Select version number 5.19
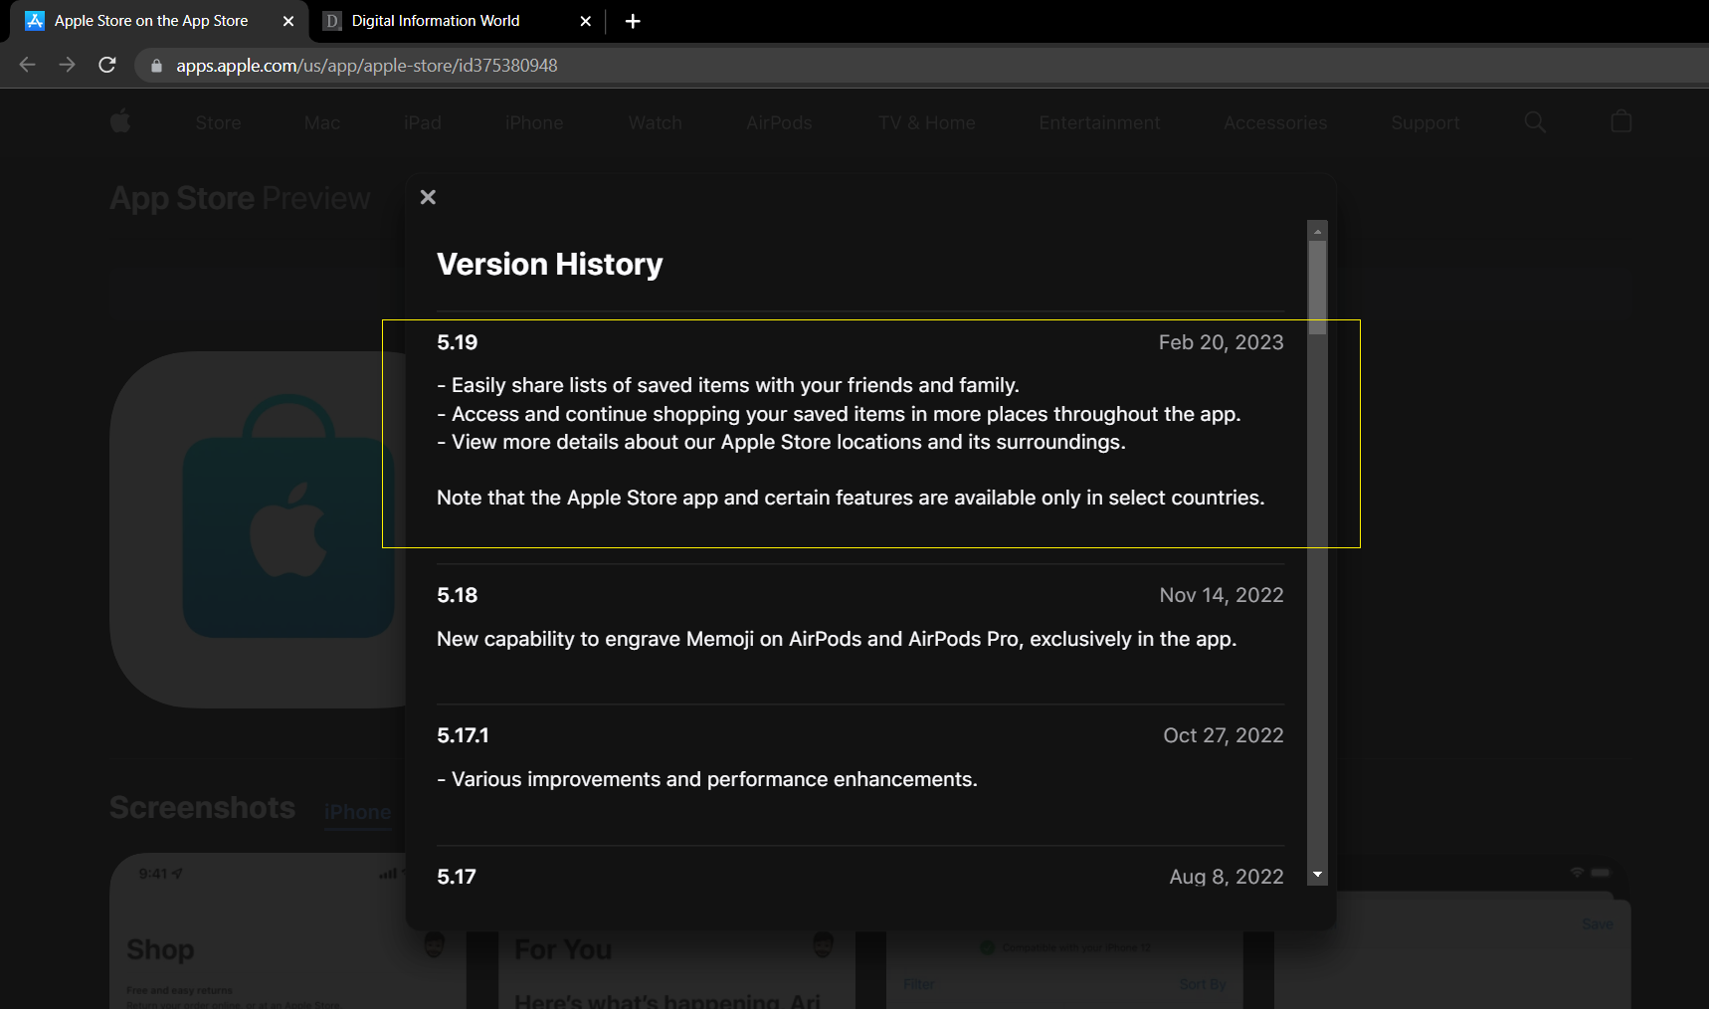 [x=458, y=342]
